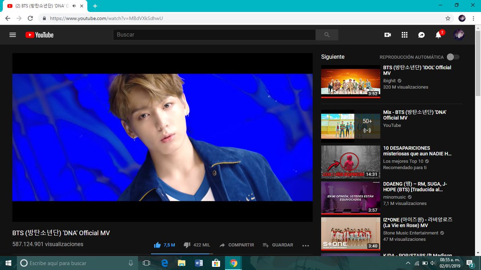The width and height of the screenshot is (481, 270).
Task: Click GUARDAR save button
Action: point(278,245)
